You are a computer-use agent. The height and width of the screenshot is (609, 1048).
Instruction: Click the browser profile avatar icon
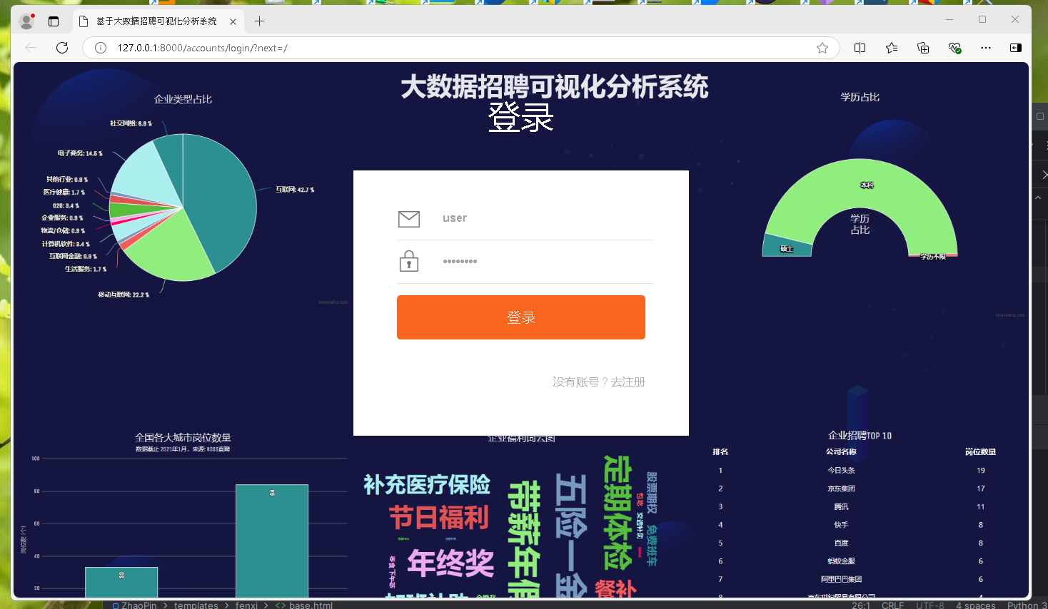pyautogui.click(x=26, y=21)
